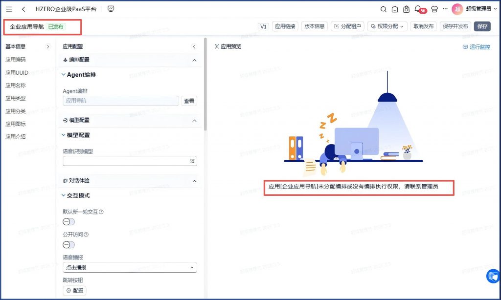Click the monitor icon beside platform title
The height and width of the screenshot is (300, 501).
coord(111,9)
